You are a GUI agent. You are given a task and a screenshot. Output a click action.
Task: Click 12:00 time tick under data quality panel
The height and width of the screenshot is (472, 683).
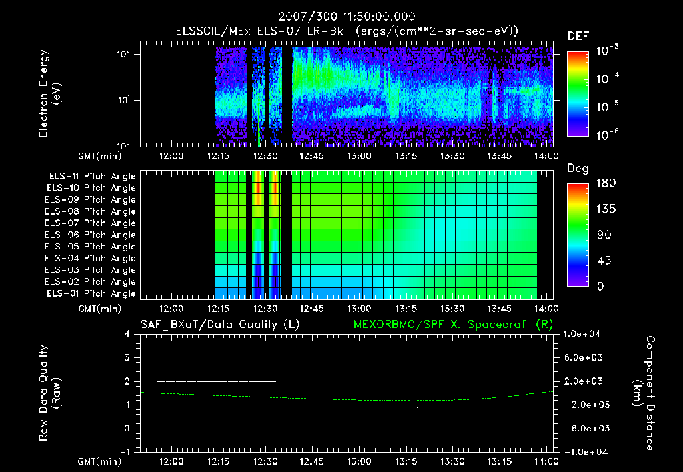coord(171,461)
